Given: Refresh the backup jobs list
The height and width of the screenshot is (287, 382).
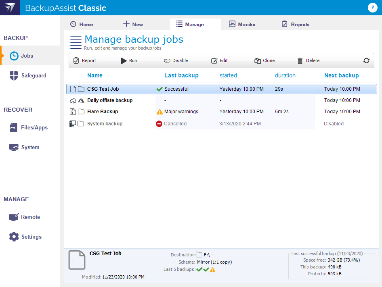Looking at the screenshot, I should tap(366, 60).
